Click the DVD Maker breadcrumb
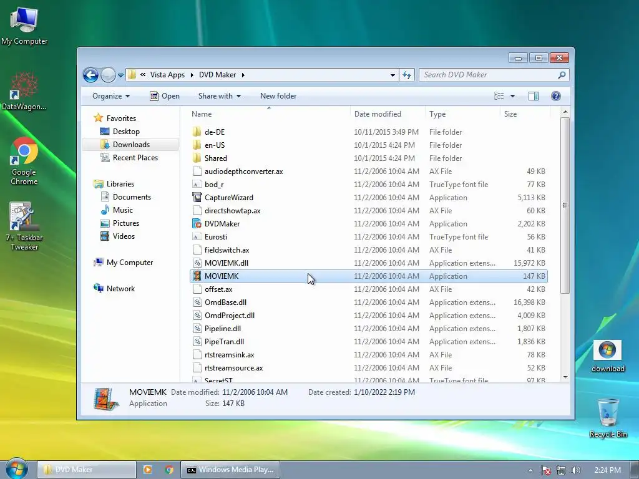 [217, 75]
